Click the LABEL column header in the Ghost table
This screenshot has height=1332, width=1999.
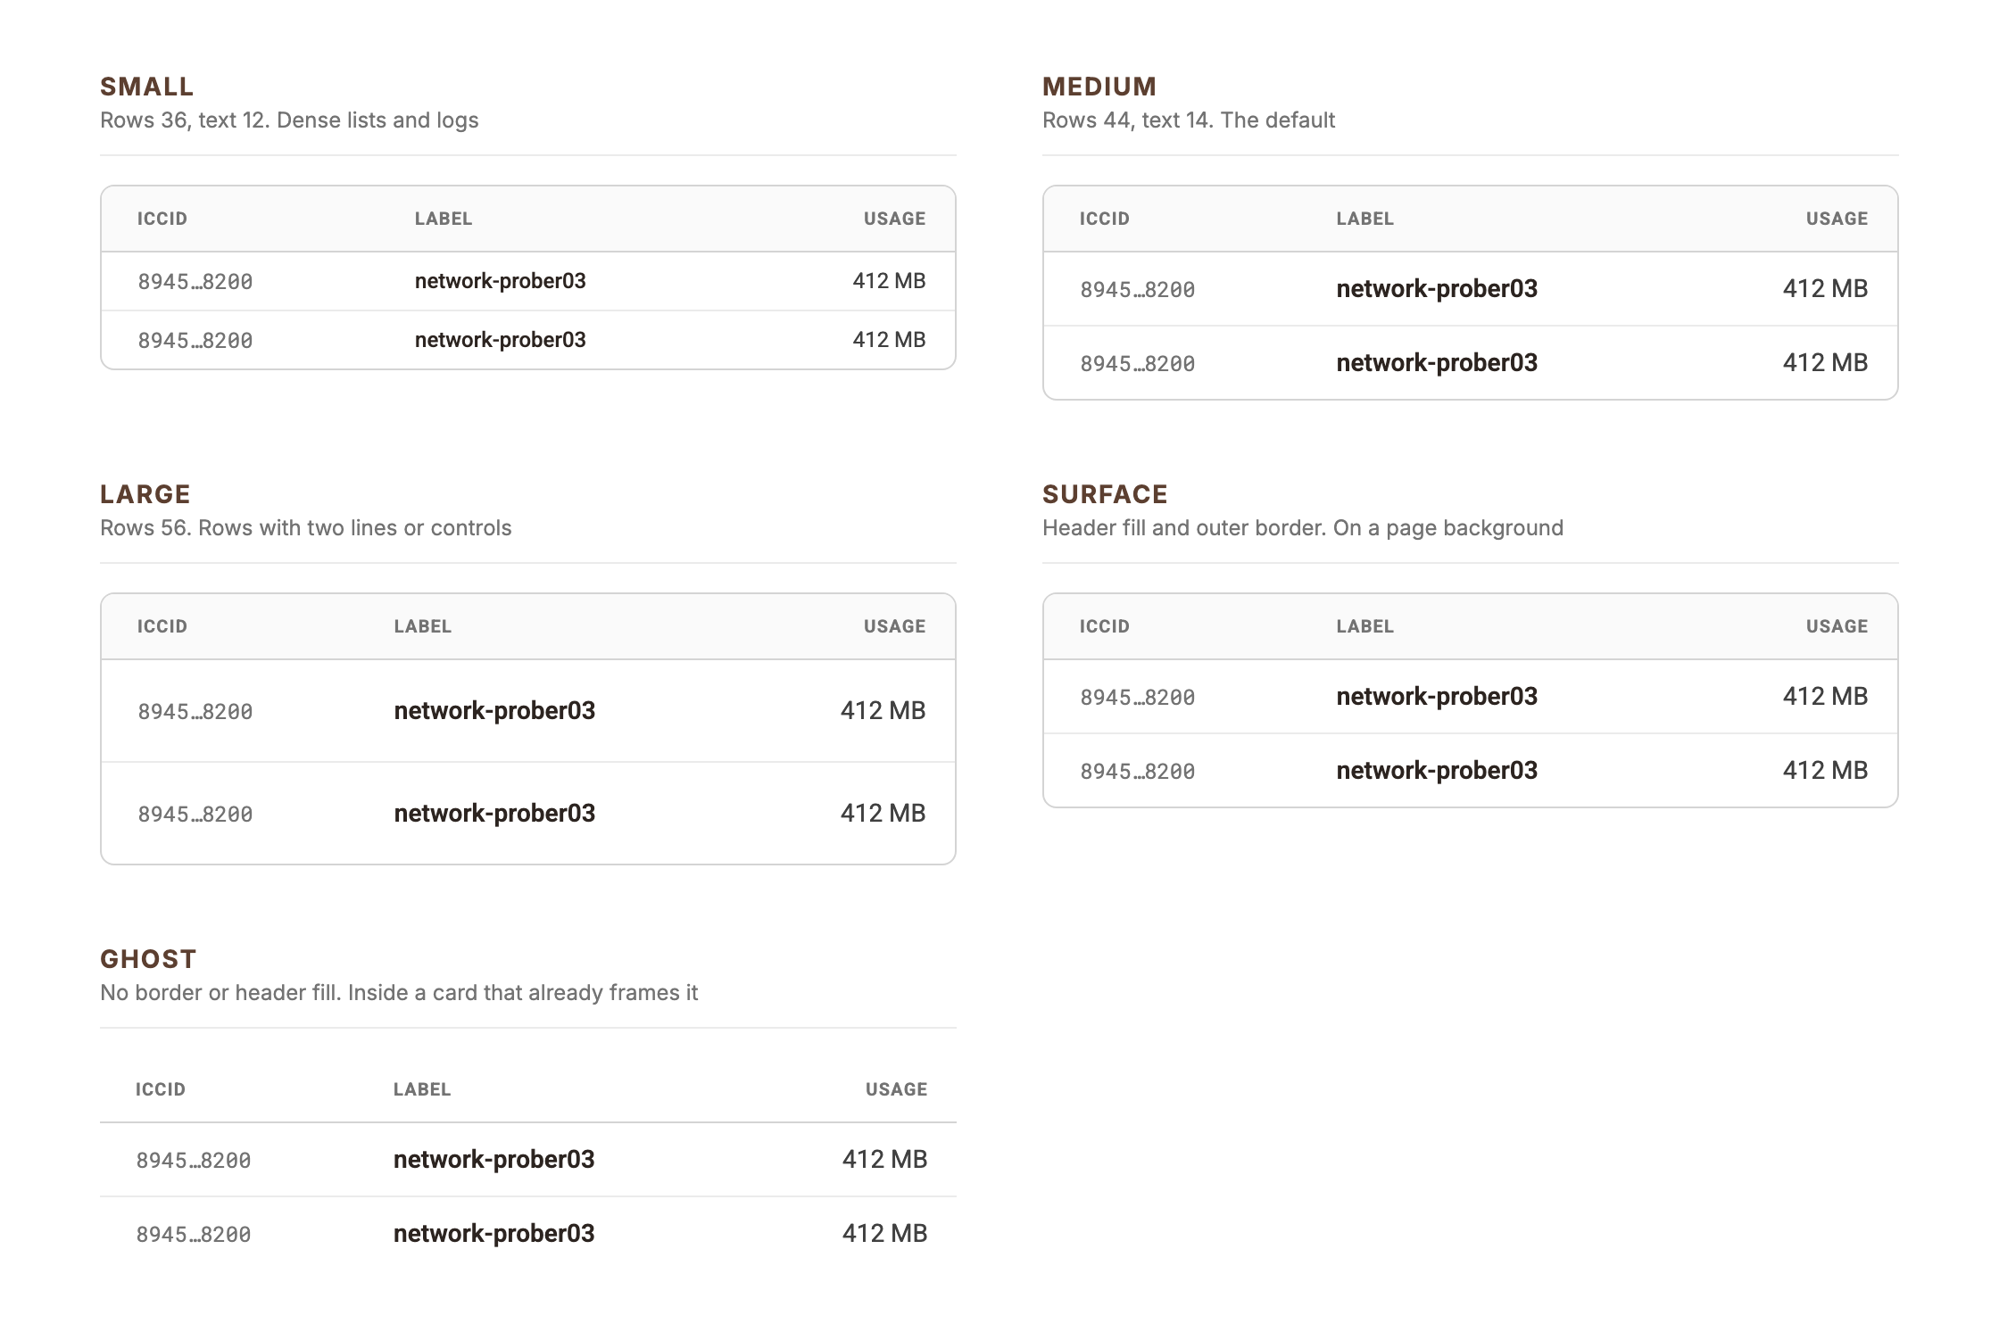422,1089
